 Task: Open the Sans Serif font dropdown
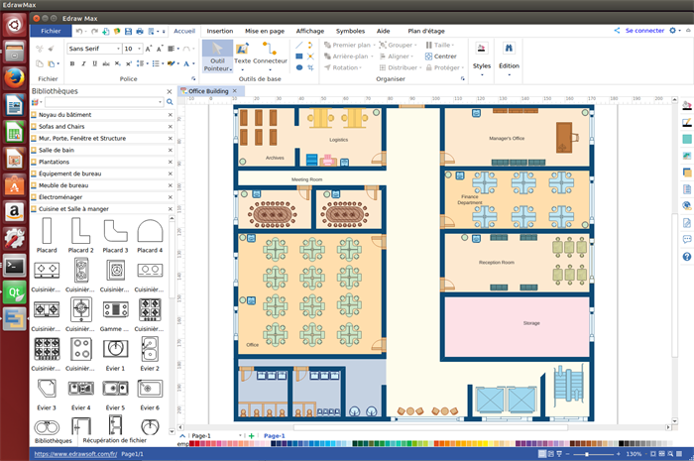118,48
